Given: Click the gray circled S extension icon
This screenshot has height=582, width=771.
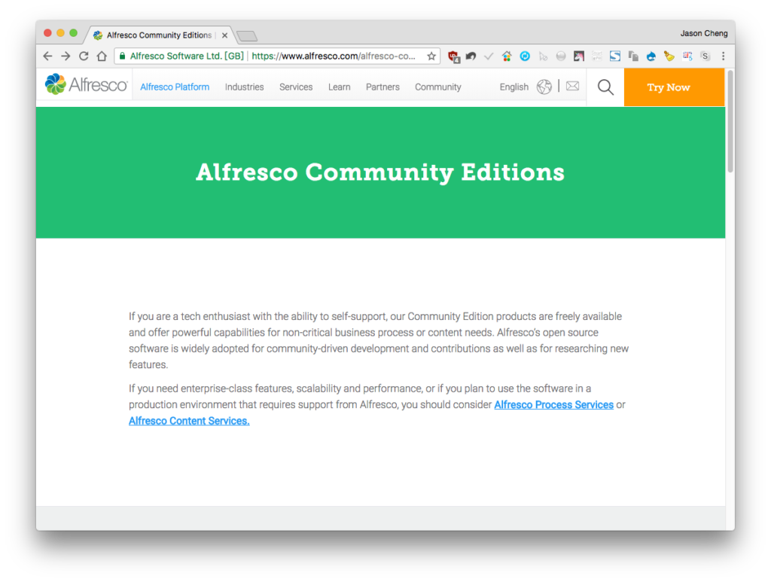Looking at the screenshot, I should 705,56.
